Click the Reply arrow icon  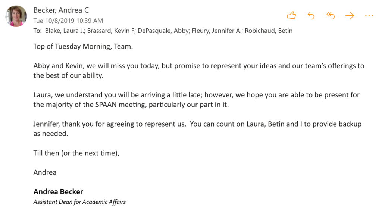311,16
